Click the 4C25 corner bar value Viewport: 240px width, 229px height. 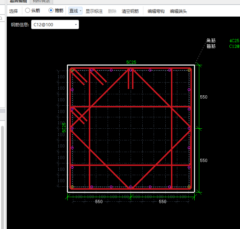click(234, 41)
